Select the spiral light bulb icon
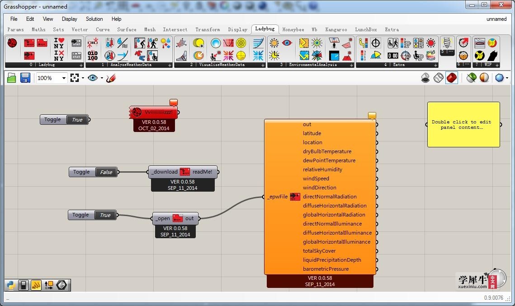The width and height of the screenshot is (515, 306). 447,43
